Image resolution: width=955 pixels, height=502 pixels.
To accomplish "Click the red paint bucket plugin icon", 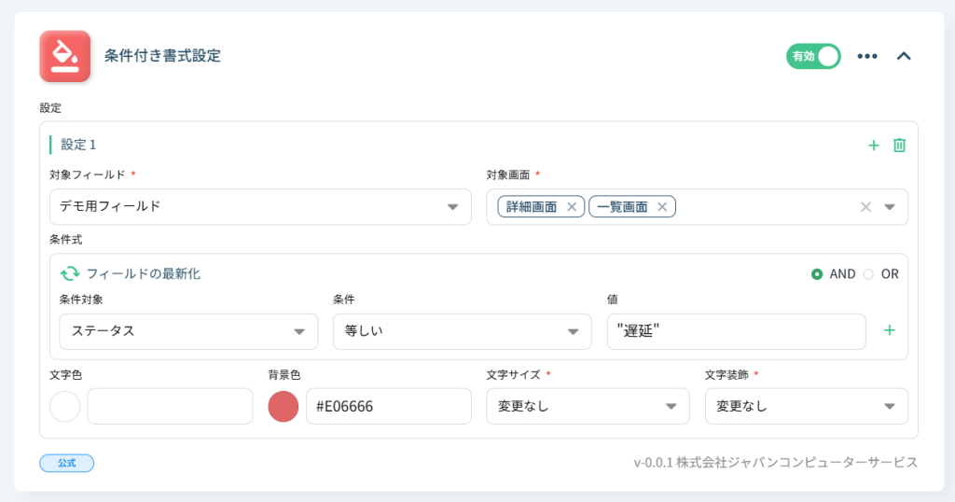I will pos(65,56).
